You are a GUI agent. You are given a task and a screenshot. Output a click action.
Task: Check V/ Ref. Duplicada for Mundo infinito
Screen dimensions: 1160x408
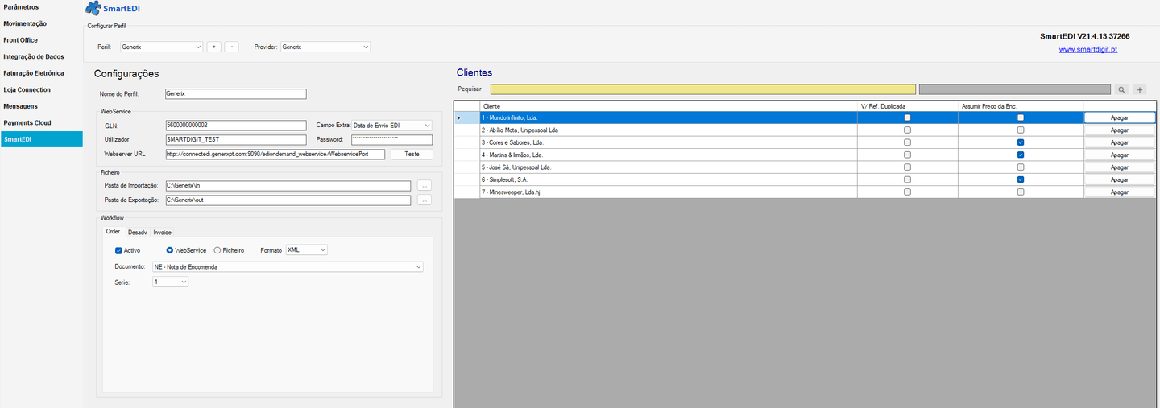[908, 117]
